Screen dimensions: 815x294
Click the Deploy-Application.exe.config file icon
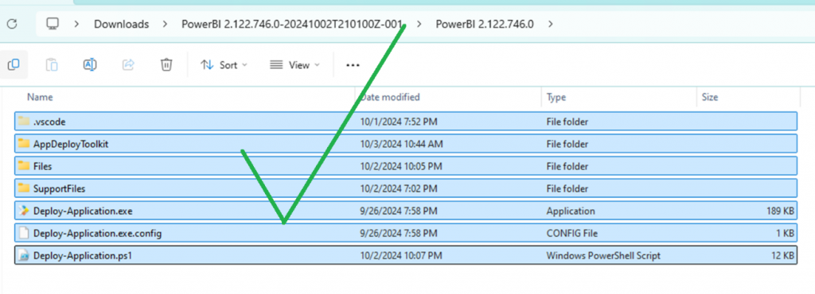click(x=24, y=234)
